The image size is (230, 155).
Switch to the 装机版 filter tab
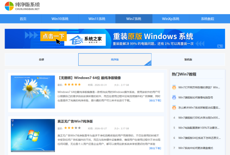coord(188,59)
